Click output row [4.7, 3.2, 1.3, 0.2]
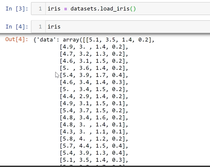Screen dimensions: 210x167 94,54
